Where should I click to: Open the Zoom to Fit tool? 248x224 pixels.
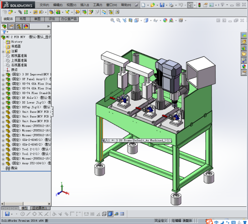pyautogui.click(x=113, y=21)
